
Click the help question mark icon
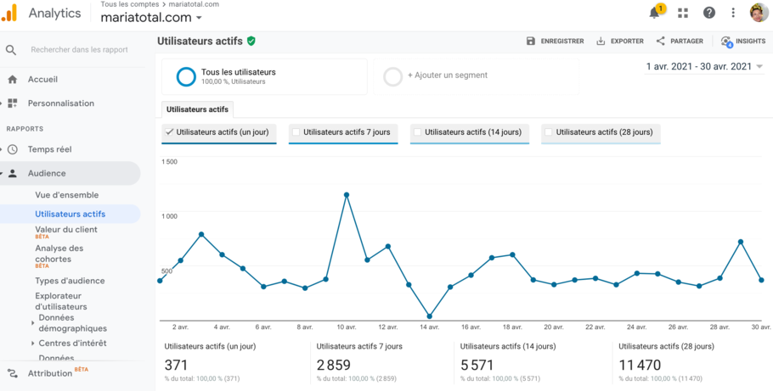pyautogui.click(x=709, y=13)
